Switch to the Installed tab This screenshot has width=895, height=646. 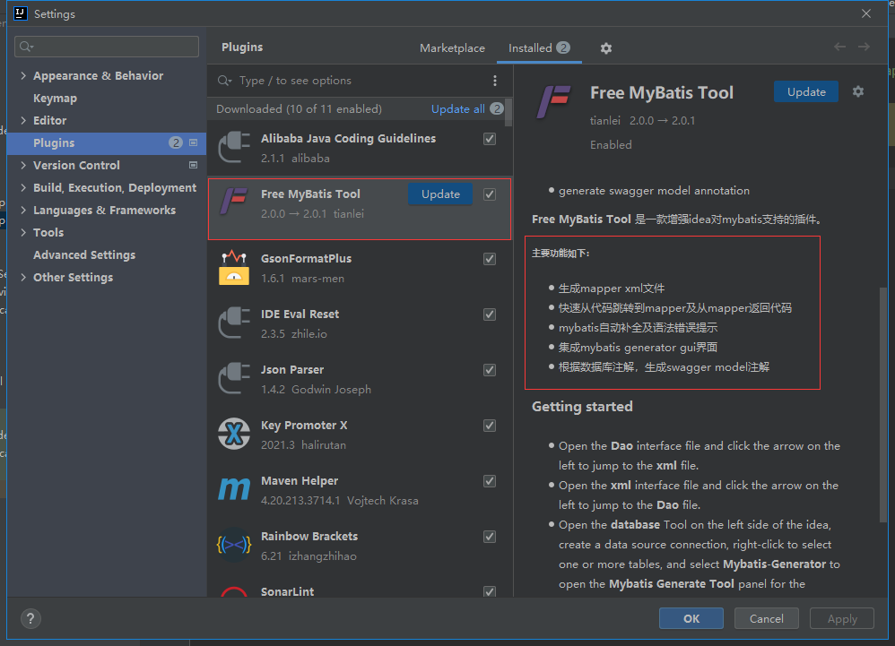pyautogui.click(x=539, y=48)
